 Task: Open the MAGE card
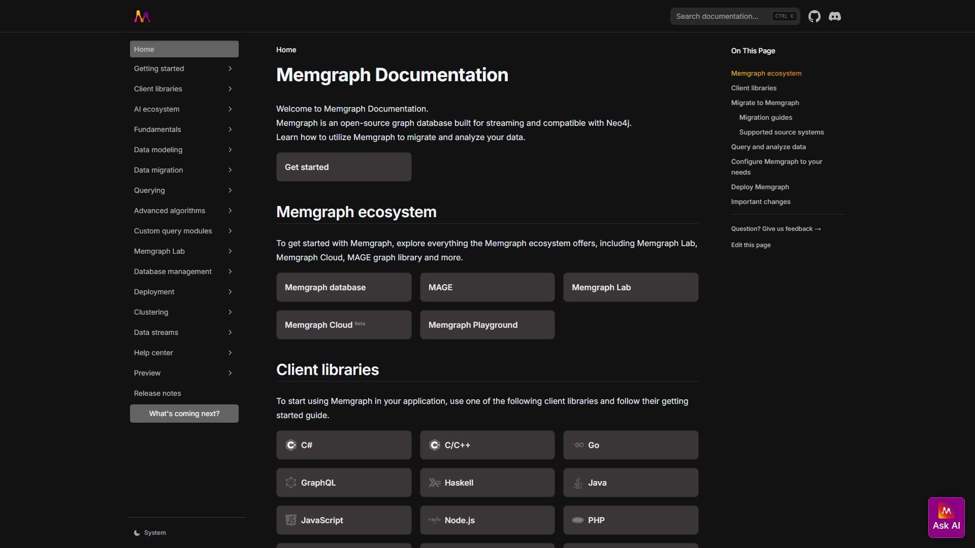pyautogui.click(x=487, y=287)
